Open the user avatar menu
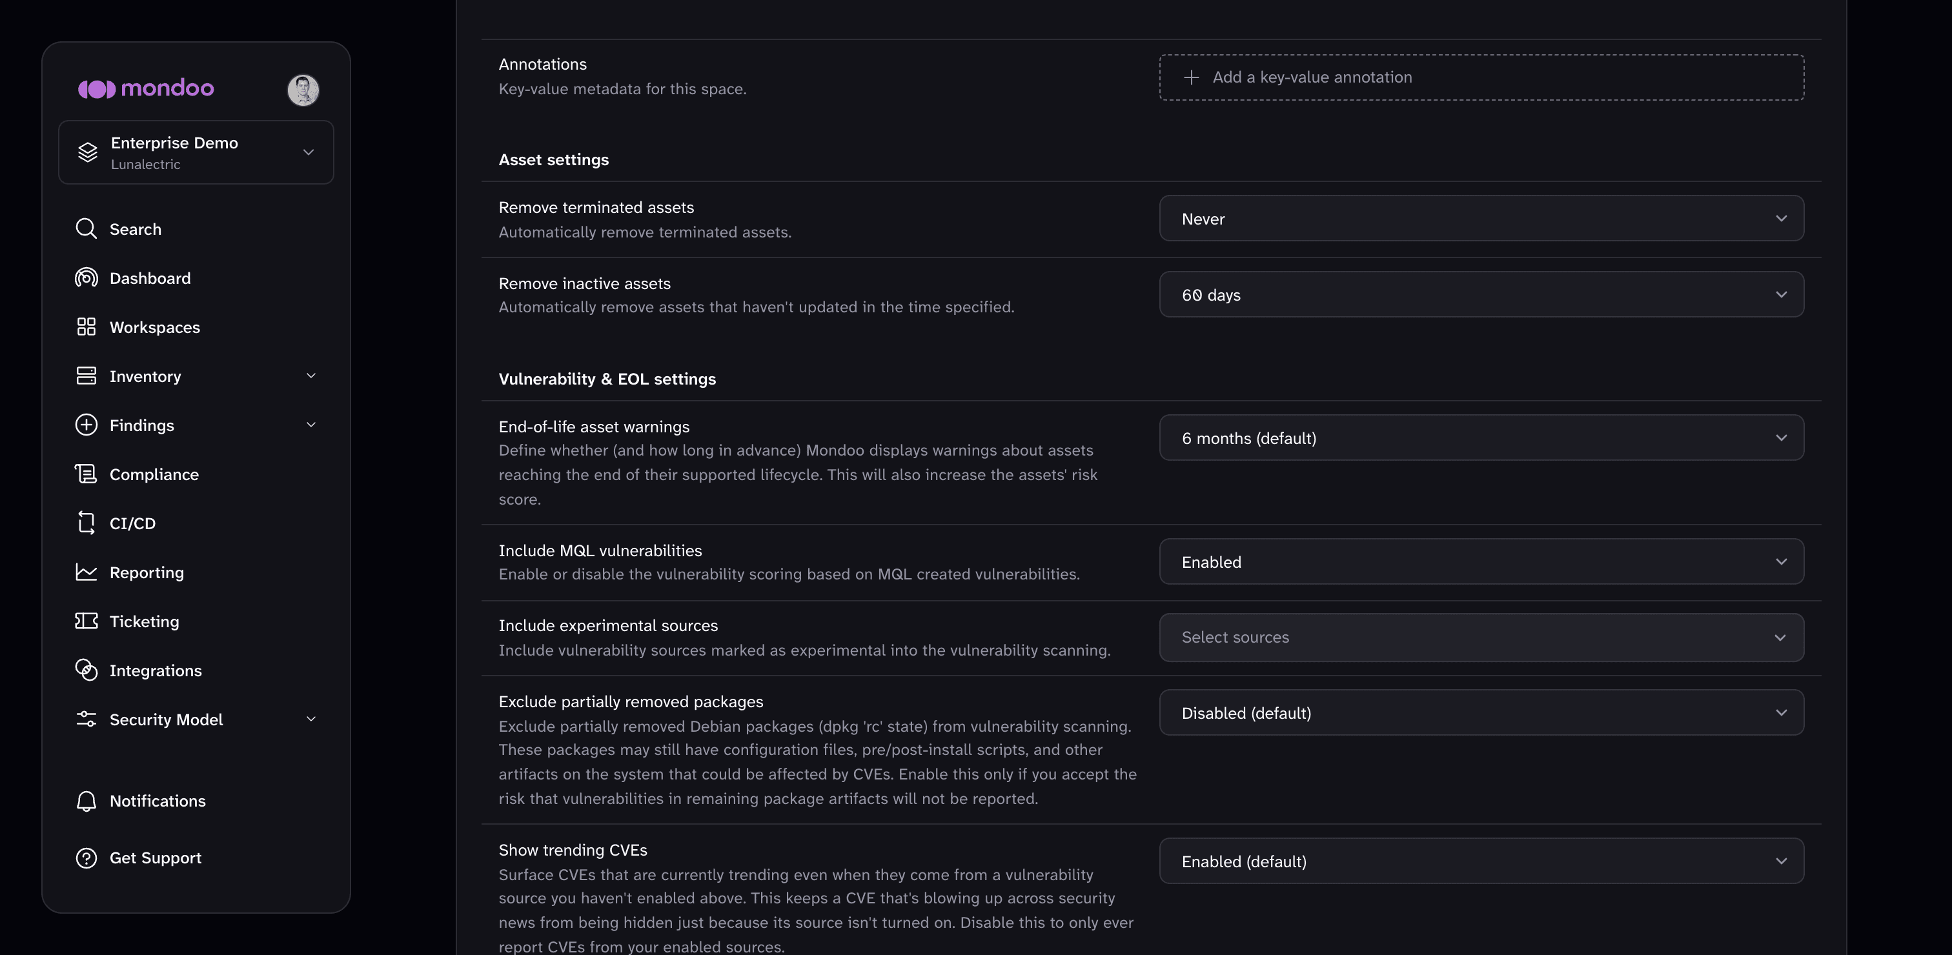This screenshot has width=1952, height=955. pos(303,90)
